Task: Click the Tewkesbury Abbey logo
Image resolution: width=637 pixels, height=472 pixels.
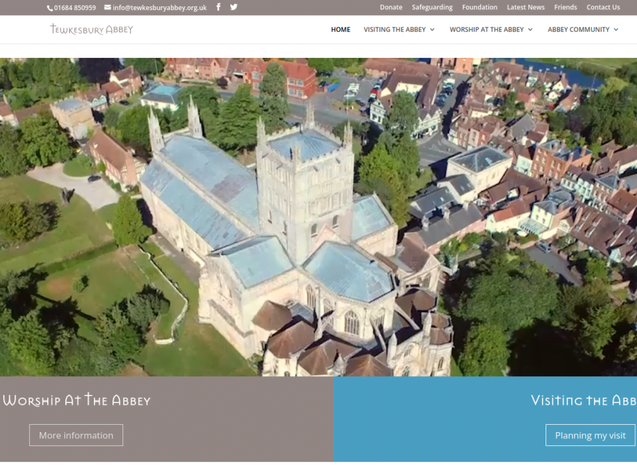Action: pos(91,29)
